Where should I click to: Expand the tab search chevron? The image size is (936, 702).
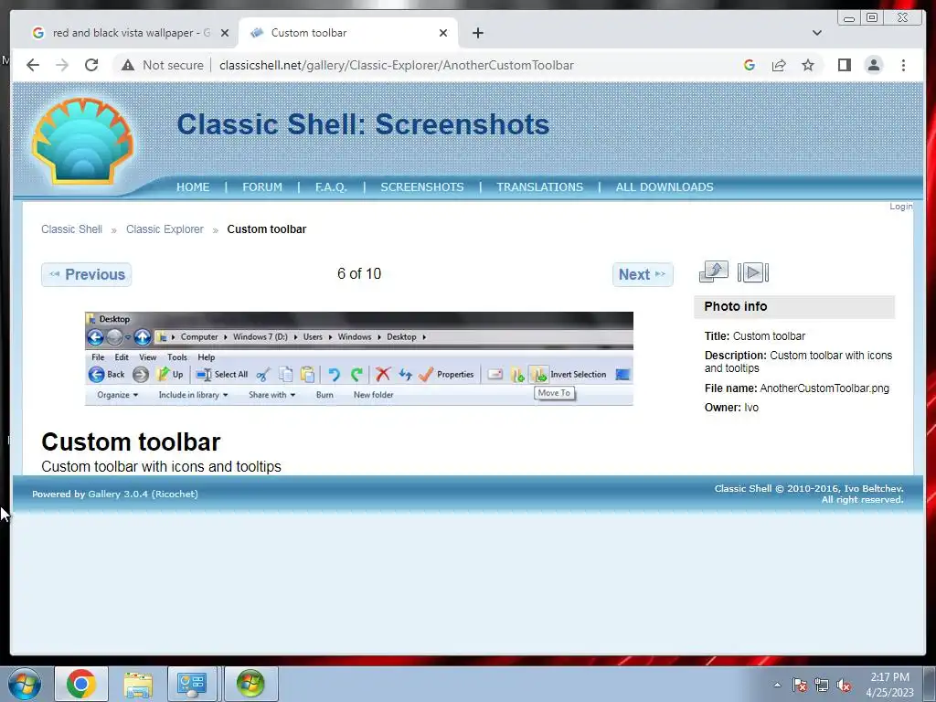817,33
